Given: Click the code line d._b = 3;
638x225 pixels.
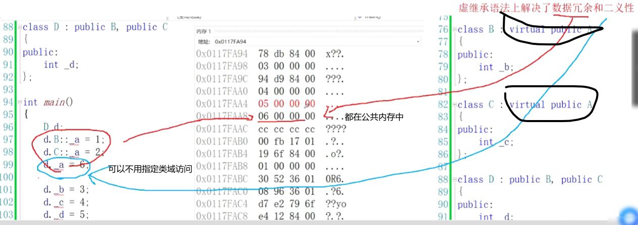Looking at the screenshot, I should click(x=66, y=190).
